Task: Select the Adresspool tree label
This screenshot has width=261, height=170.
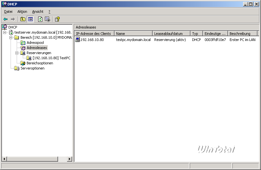Action: tap(35, 43)
